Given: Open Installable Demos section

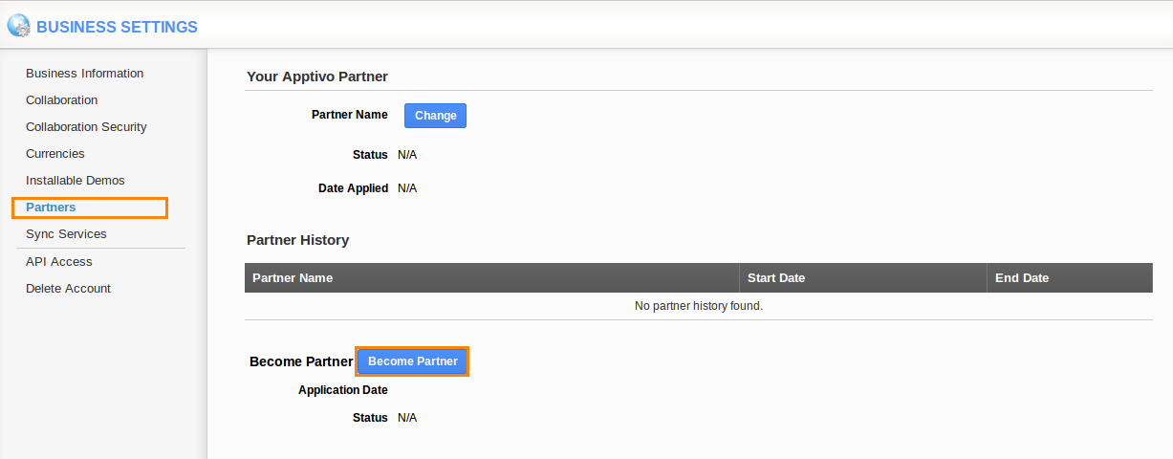Looking at the screenshot, I should point(75,181).
